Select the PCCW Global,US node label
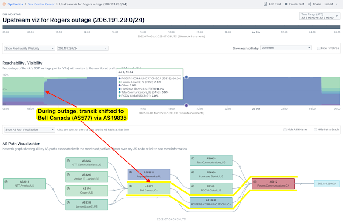 pyautogui.click(x=211, y=191)
